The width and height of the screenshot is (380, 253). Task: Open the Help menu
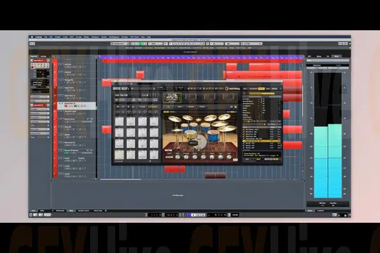pos(149,37)
